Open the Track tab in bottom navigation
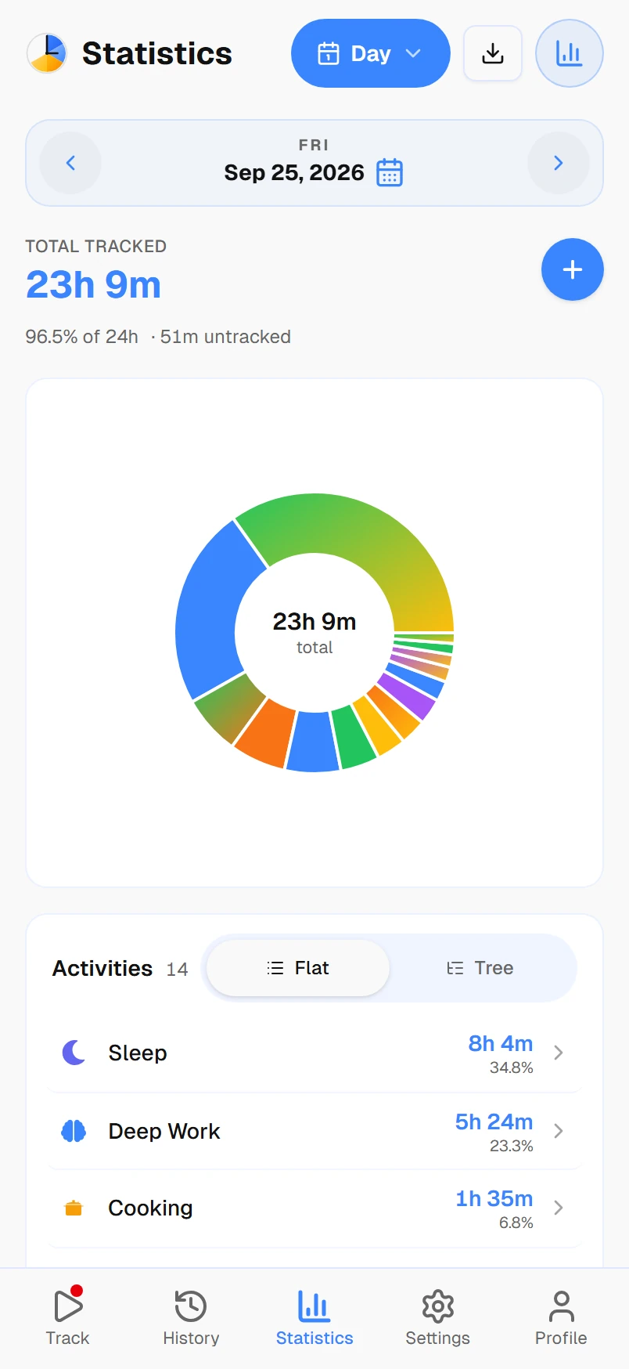Image resolution: width=629 pixels, height=1369 pixels. pyautogui.click(x=68, y=1317)
